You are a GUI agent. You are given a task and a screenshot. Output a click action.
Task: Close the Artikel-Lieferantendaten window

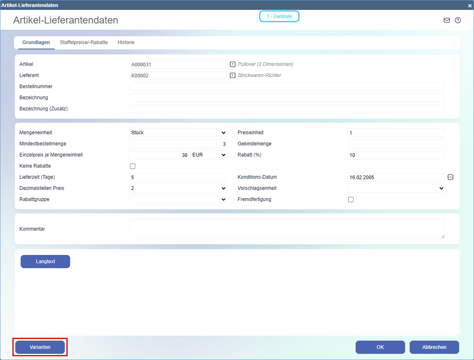pos(469,5)
